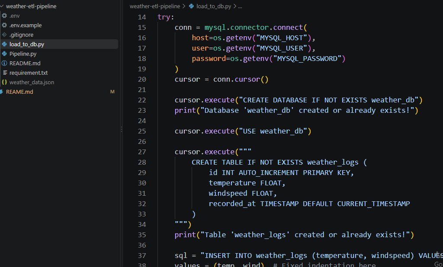The image size is (443, 267).
Task: Click the INSERT INTO weather_logs string
Action: [321, 256]
